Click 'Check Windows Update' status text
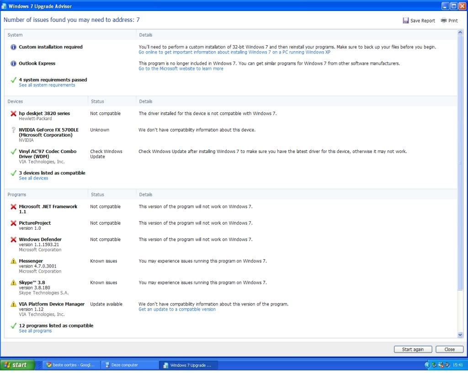The width and height of the screenshot is (468, 374). coord(106,154)
